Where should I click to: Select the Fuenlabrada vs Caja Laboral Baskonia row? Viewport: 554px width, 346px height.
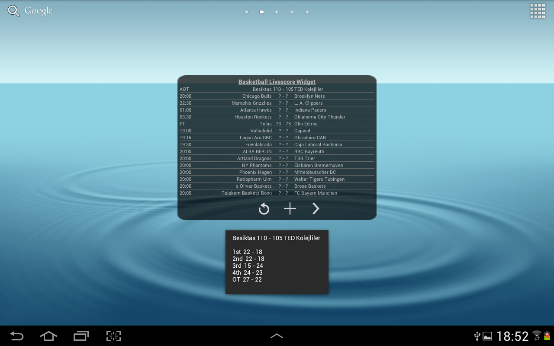click(x=277, y=144)
